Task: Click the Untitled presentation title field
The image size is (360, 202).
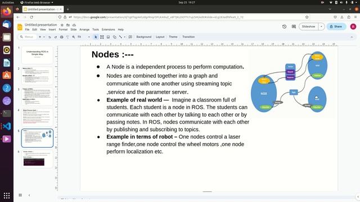Action: tap(40, 25)
